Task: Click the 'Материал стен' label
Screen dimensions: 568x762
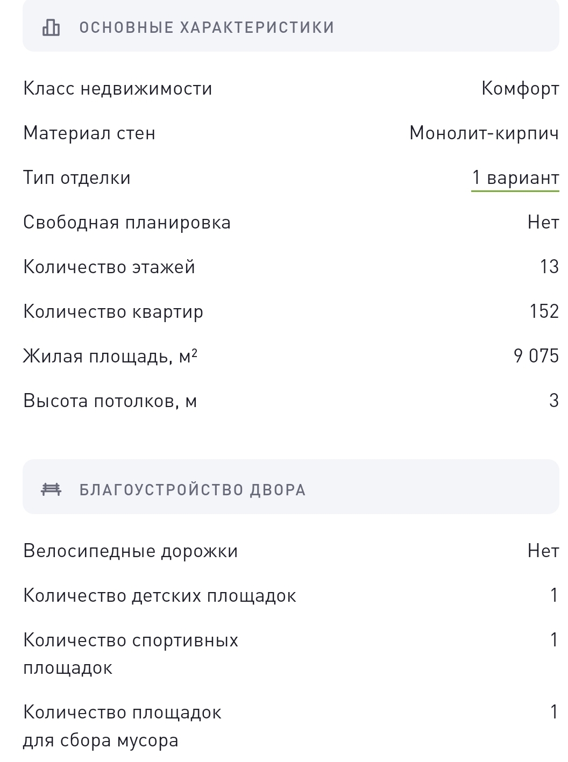Action: 89,133
